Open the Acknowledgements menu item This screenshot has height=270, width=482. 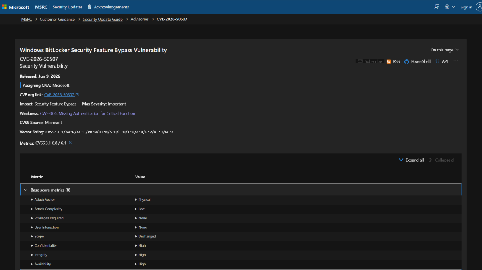(x=111, y=7)
